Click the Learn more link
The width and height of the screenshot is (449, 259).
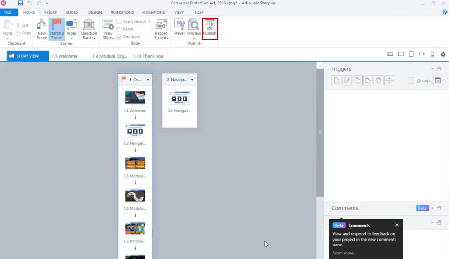click(344, 253)
